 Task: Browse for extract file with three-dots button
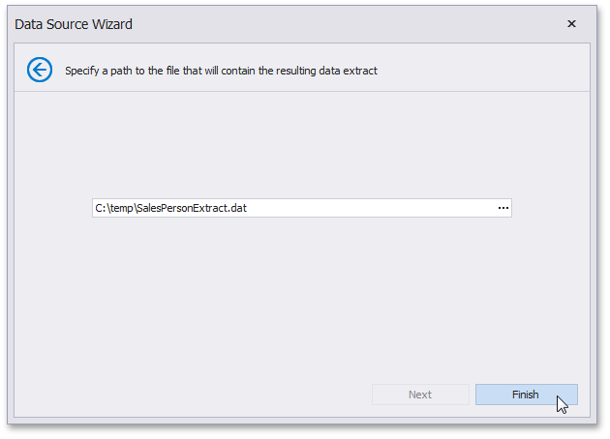coord(503,208)
